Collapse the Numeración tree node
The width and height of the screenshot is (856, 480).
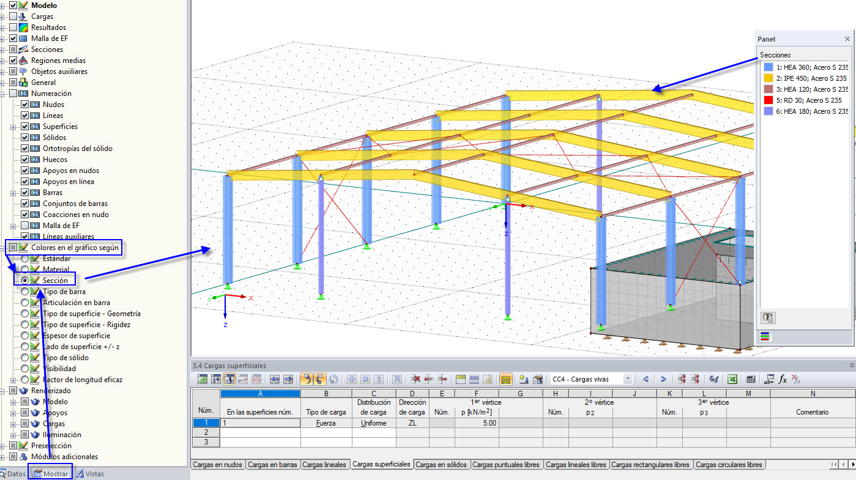[2, 94]
